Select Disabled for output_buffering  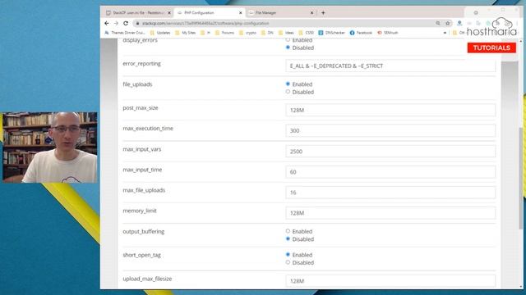click(288, 238)
